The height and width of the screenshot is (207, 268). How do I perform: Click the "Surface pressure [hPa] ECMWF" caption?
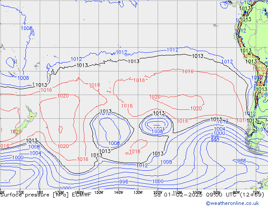click(46, 195)
